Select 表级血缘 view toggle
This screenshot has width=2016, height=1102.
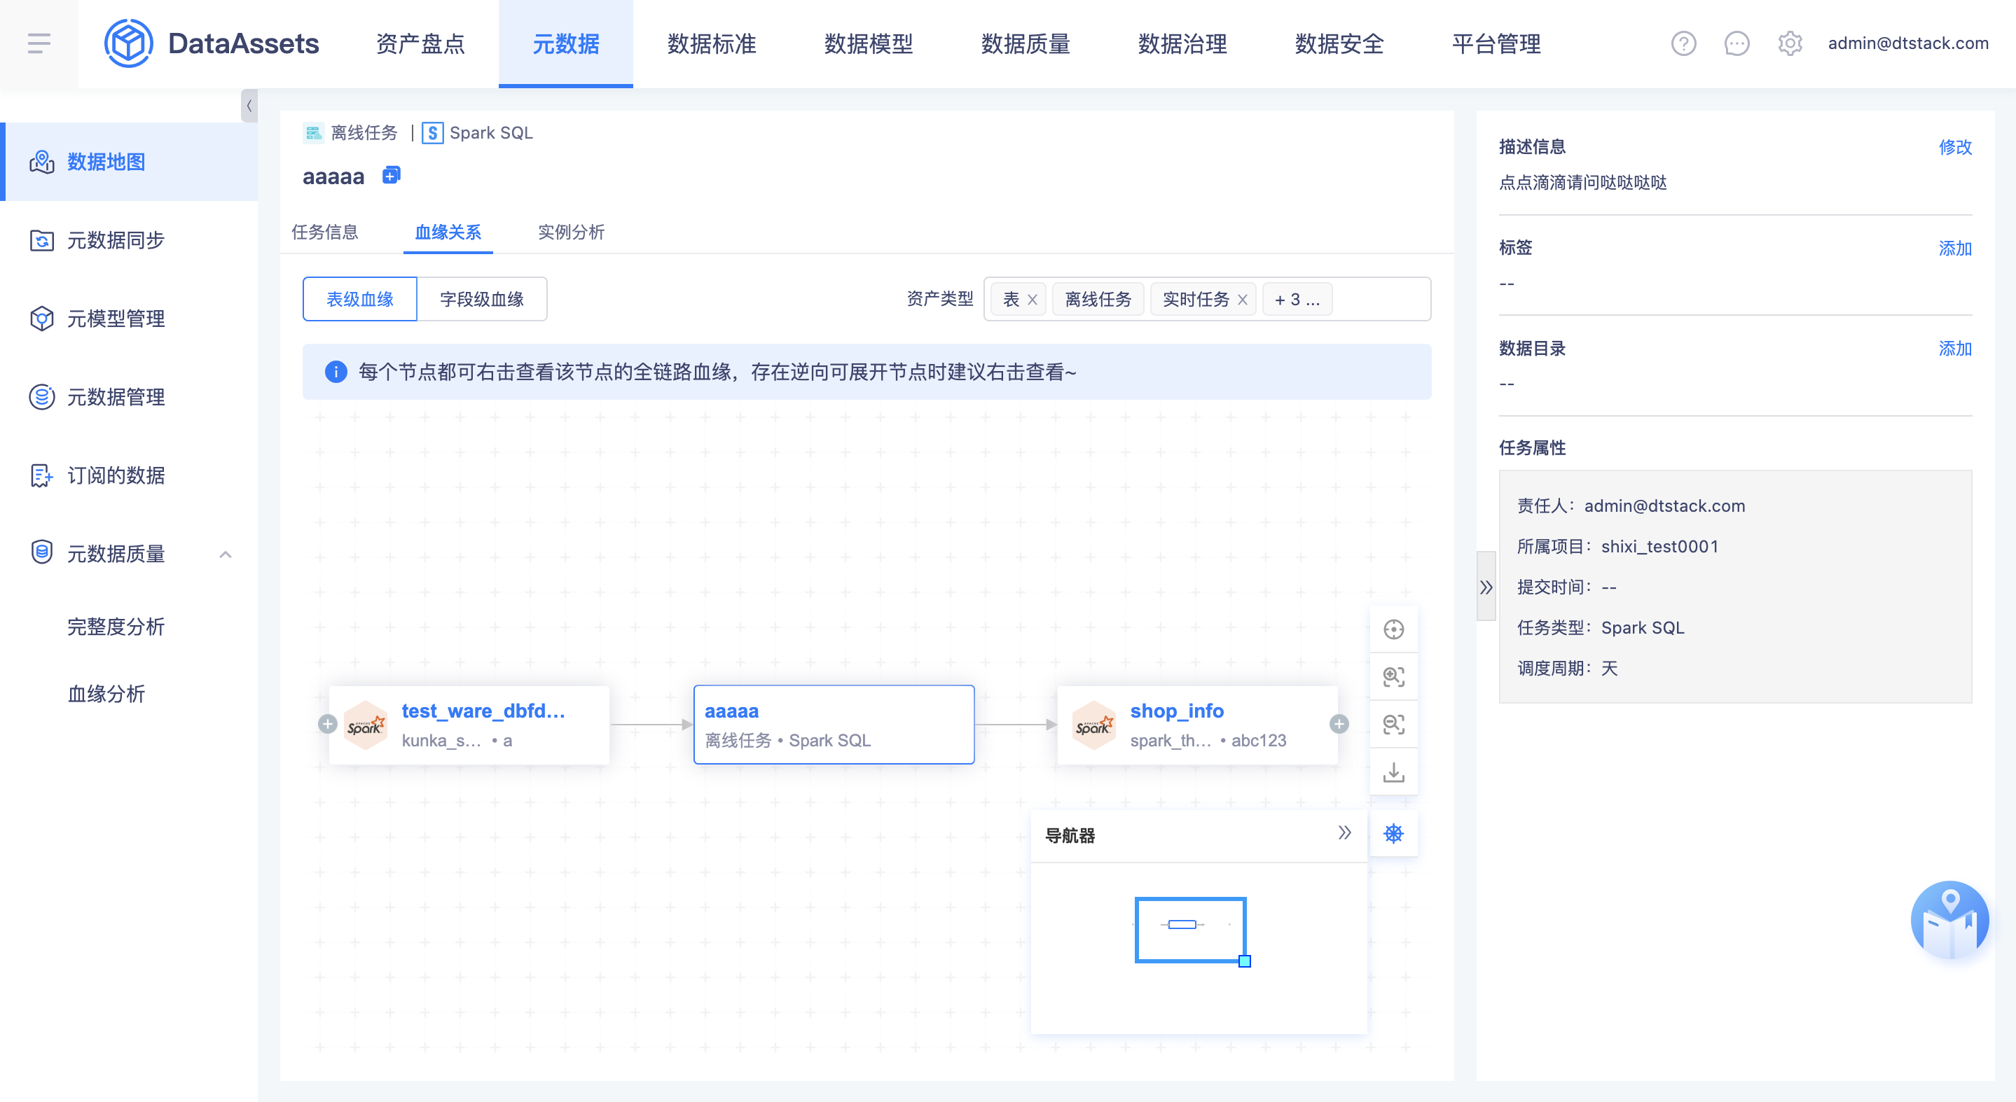coord(360,299)
